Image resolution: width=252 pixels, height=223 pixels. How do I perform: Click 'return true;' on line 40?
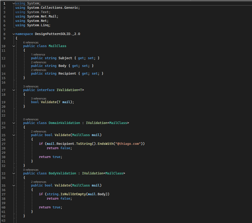point(50,207)
